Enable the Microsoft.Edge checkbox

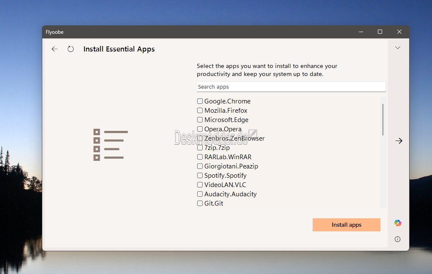200,120
